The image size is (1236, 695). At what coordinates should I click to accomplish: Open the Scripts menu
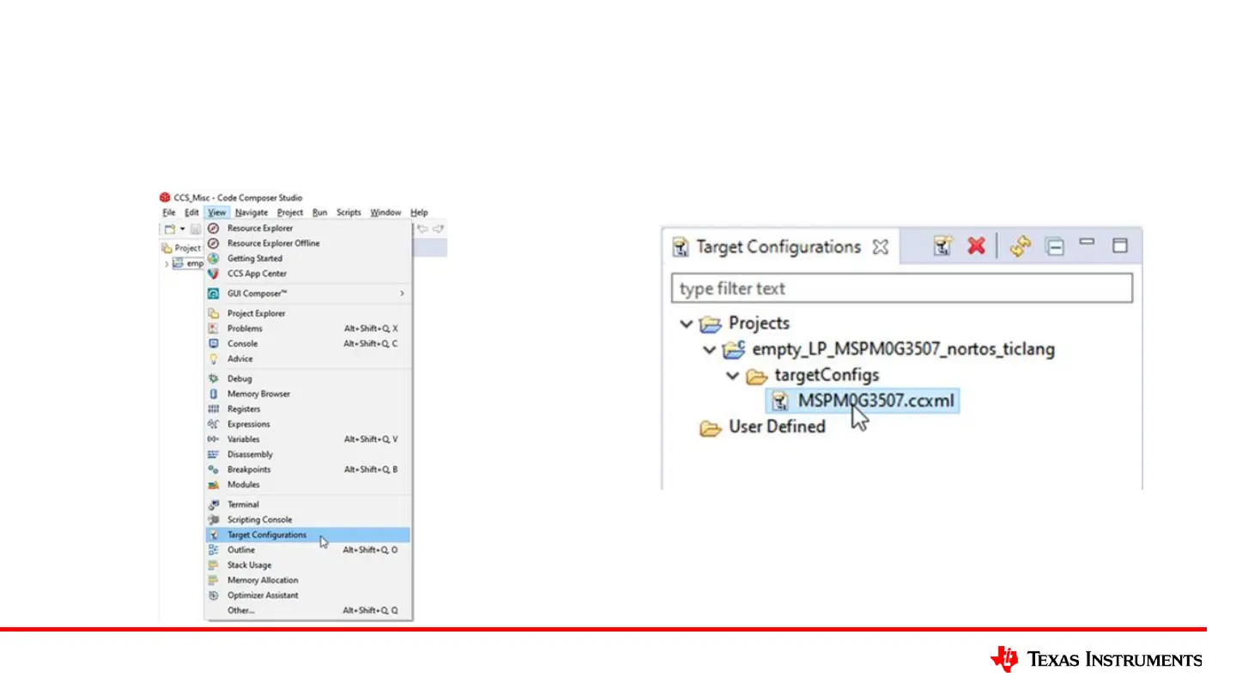[x=348, y=213]
